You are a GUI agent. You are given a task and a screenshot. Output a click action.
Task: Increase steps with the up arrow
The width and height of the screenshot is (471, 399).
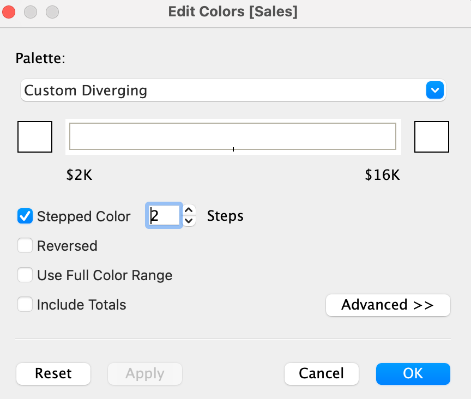coord(189,210)
